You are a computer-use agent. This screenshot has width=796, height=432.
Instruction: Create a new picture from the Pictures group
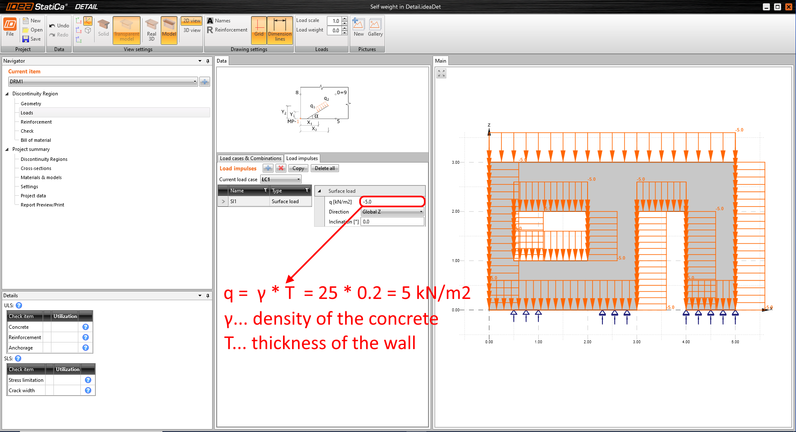click(x=358, y=28)
